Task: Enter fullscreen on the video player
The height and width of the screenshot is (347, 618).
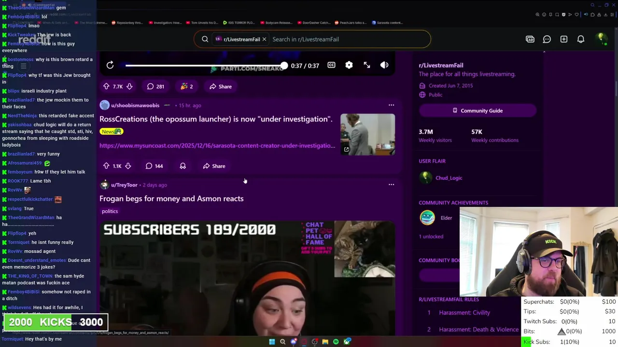Action: [x=367, y=65]
